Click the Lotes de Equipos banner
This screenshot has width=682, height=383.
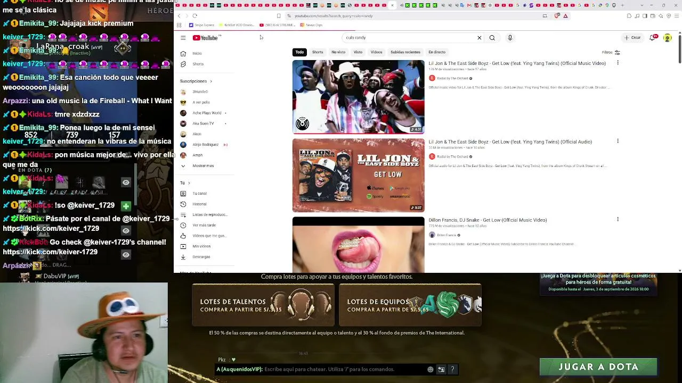point(410,305)
